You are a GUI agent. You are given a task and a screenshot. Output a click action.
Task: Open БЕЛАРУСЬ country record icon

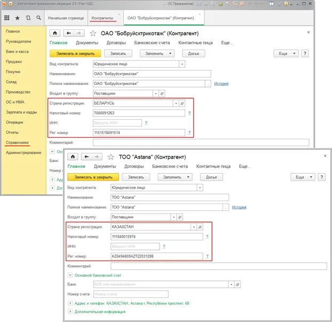pos(182,104)
